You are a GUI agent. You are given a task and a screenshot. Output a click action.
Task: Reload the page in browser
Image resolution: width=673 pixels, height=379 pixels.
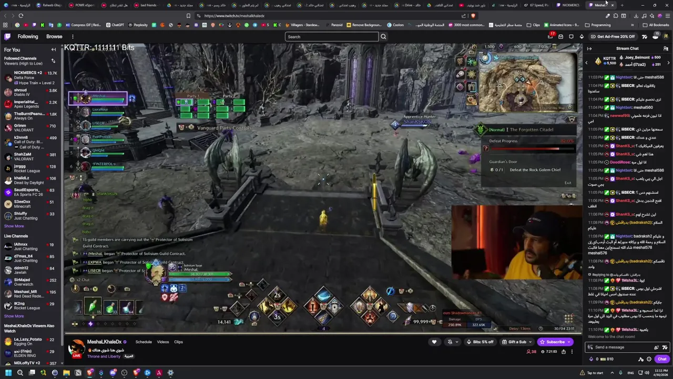pyautogui.click(x=21, y=16)
